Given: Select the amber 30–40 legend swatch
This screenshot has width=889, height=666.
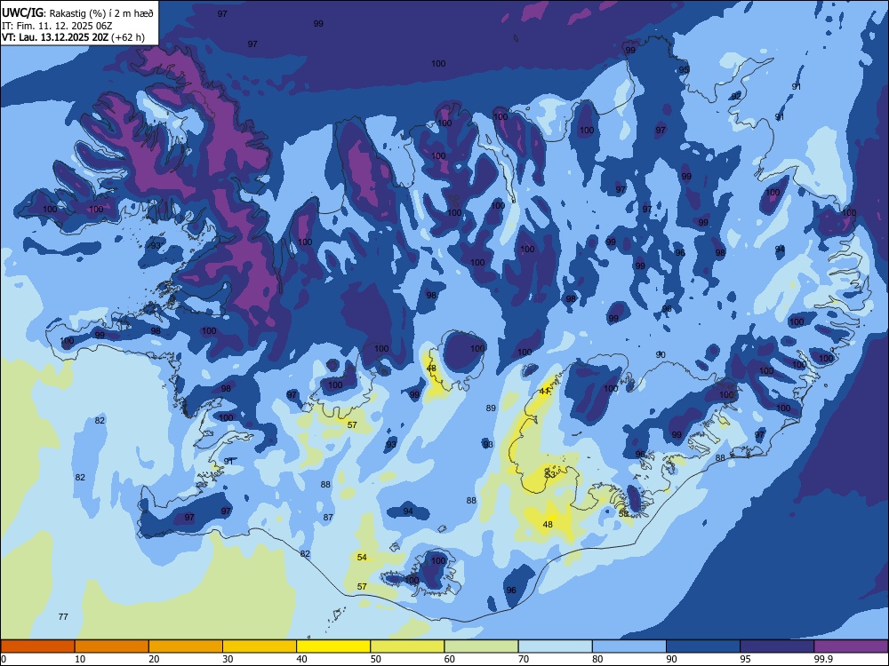Looking at the screenshot, I should tap(260, 646).
